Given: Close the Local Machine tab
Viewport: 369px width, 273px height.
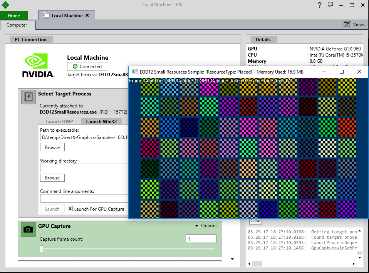Looking at the screenshot, I should [x=87, y=15].
